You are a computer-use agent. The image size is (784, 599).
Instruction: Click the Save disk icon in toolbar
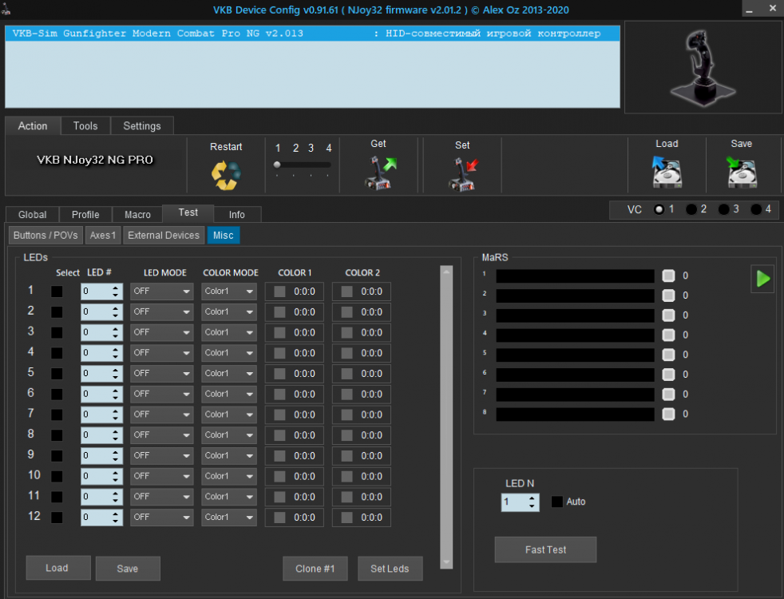click(x=741, y=172)
